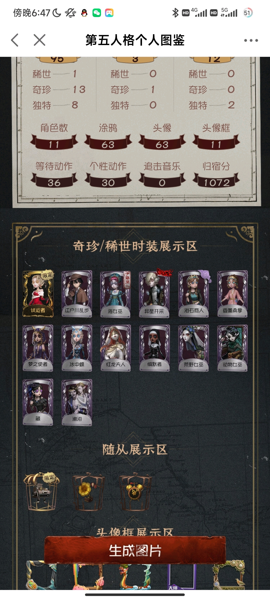
Task: Select the 试运者 limited costume card
Action: 38,294
